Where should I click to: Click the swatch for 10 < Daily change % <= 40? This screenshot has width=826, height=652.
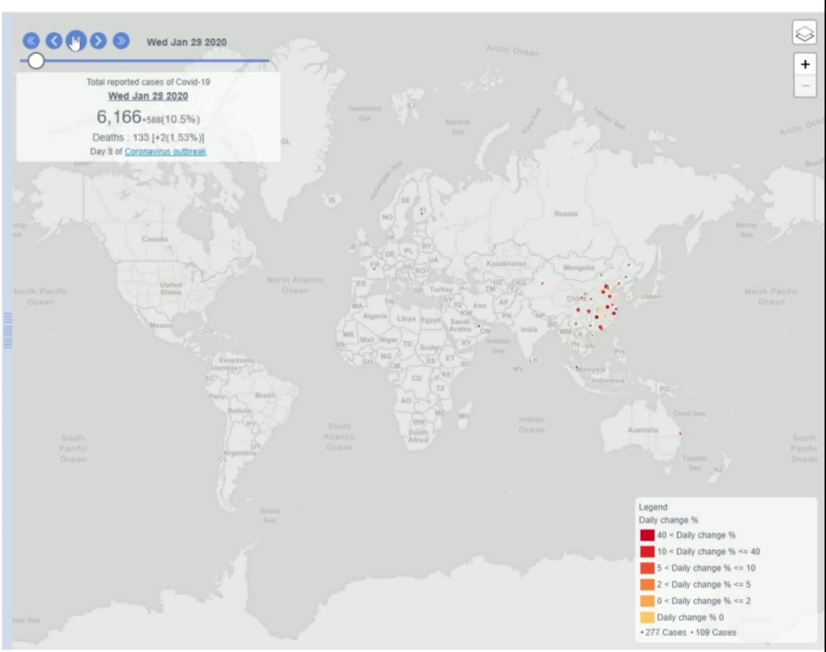click(x=647, y=552)
